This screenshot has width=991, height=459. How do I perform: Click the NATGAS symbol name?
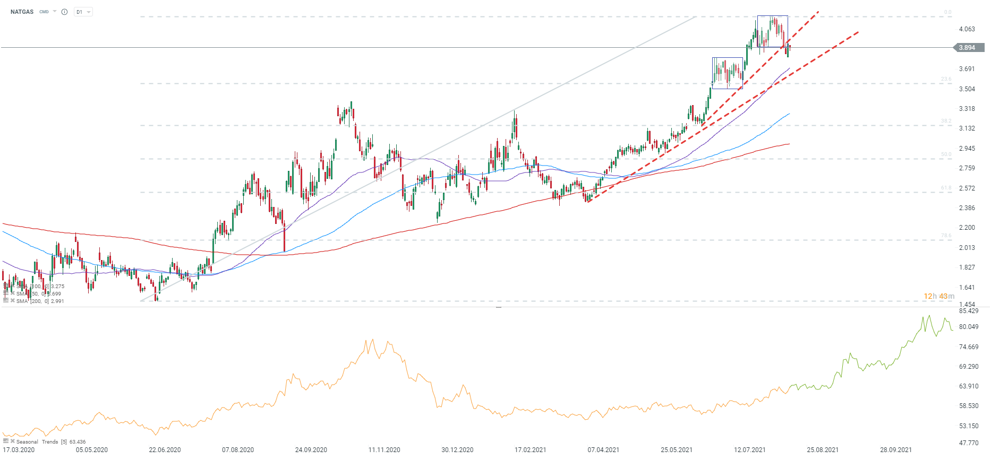click(22, 12)
